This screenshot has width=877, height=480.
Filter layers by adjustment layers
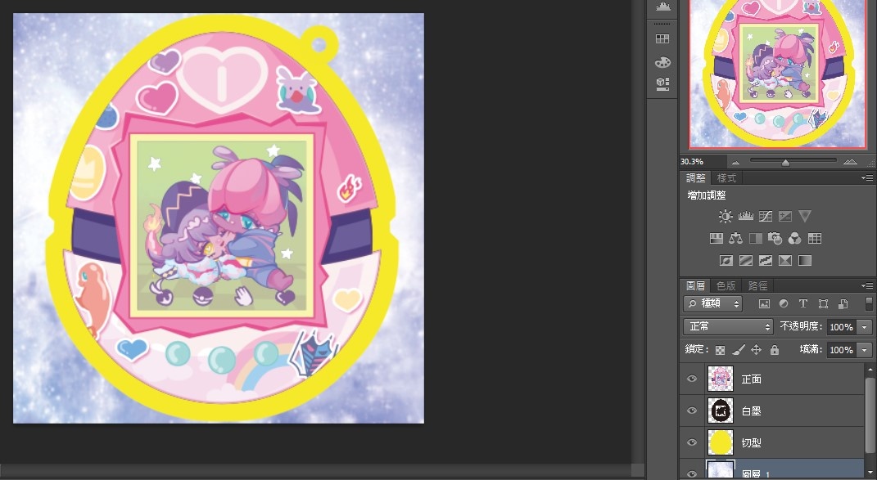point(784,304)
